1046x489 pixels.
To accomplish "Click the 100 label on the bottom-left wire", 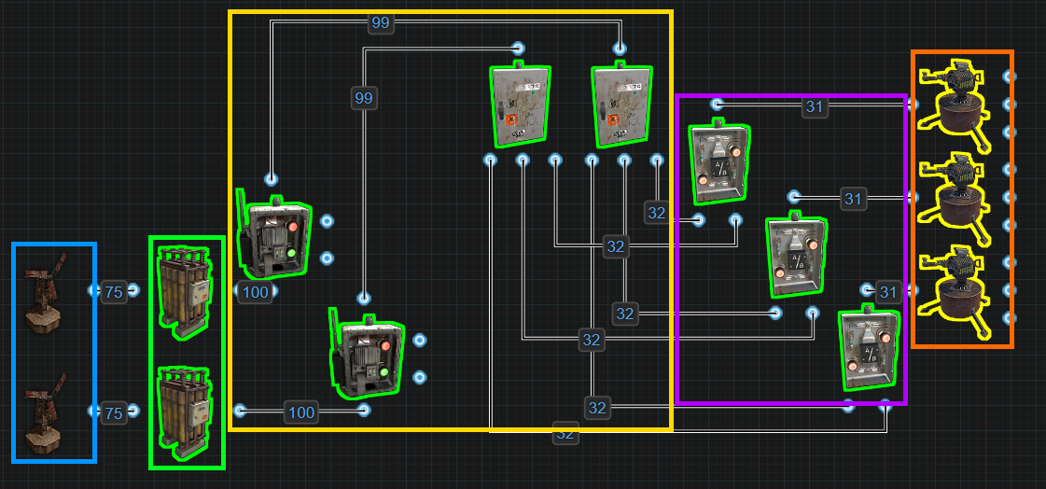I will pos(300,412).
